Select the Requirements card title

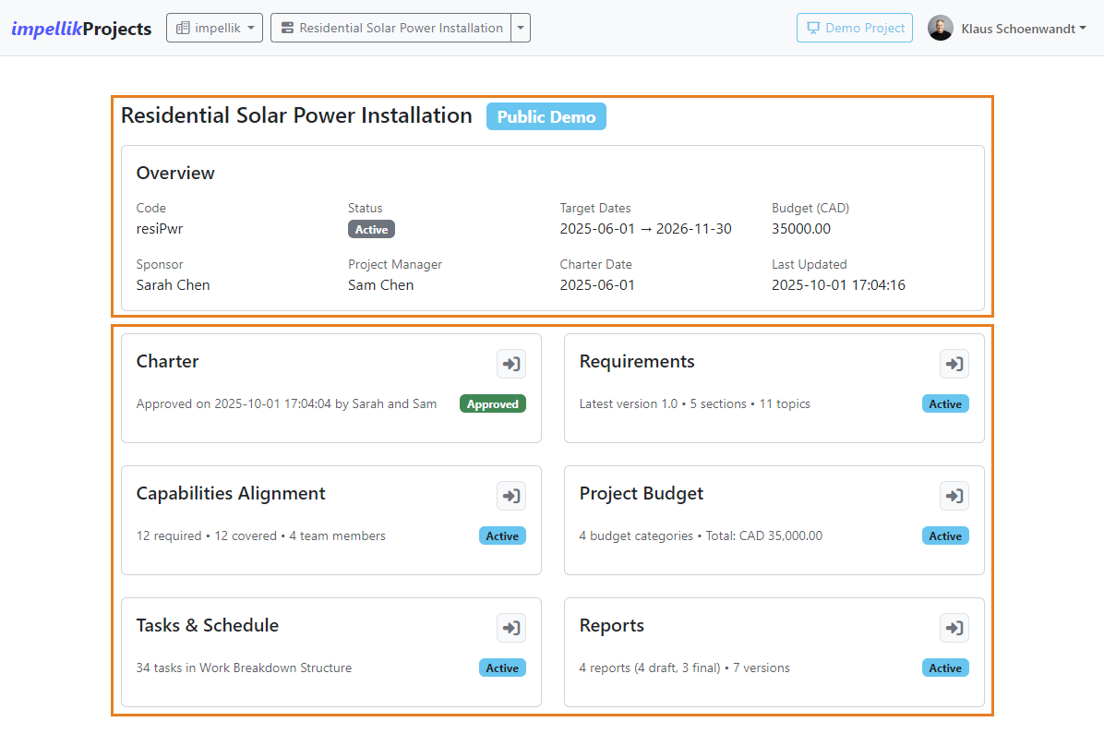tap(637, 361)
